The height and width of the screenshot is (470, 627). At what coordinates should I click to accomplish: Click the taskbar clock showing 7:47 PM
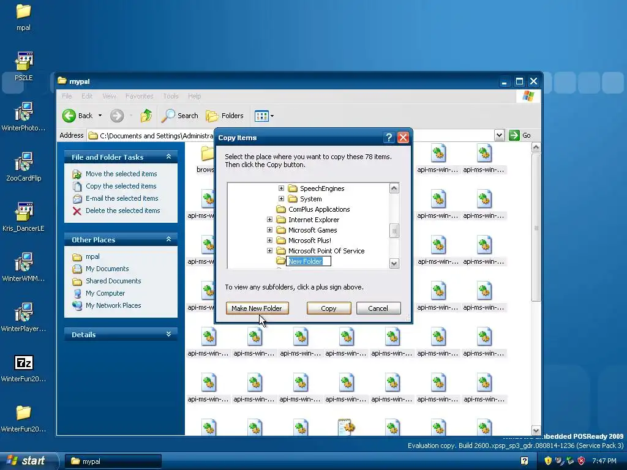coord(604,461)
